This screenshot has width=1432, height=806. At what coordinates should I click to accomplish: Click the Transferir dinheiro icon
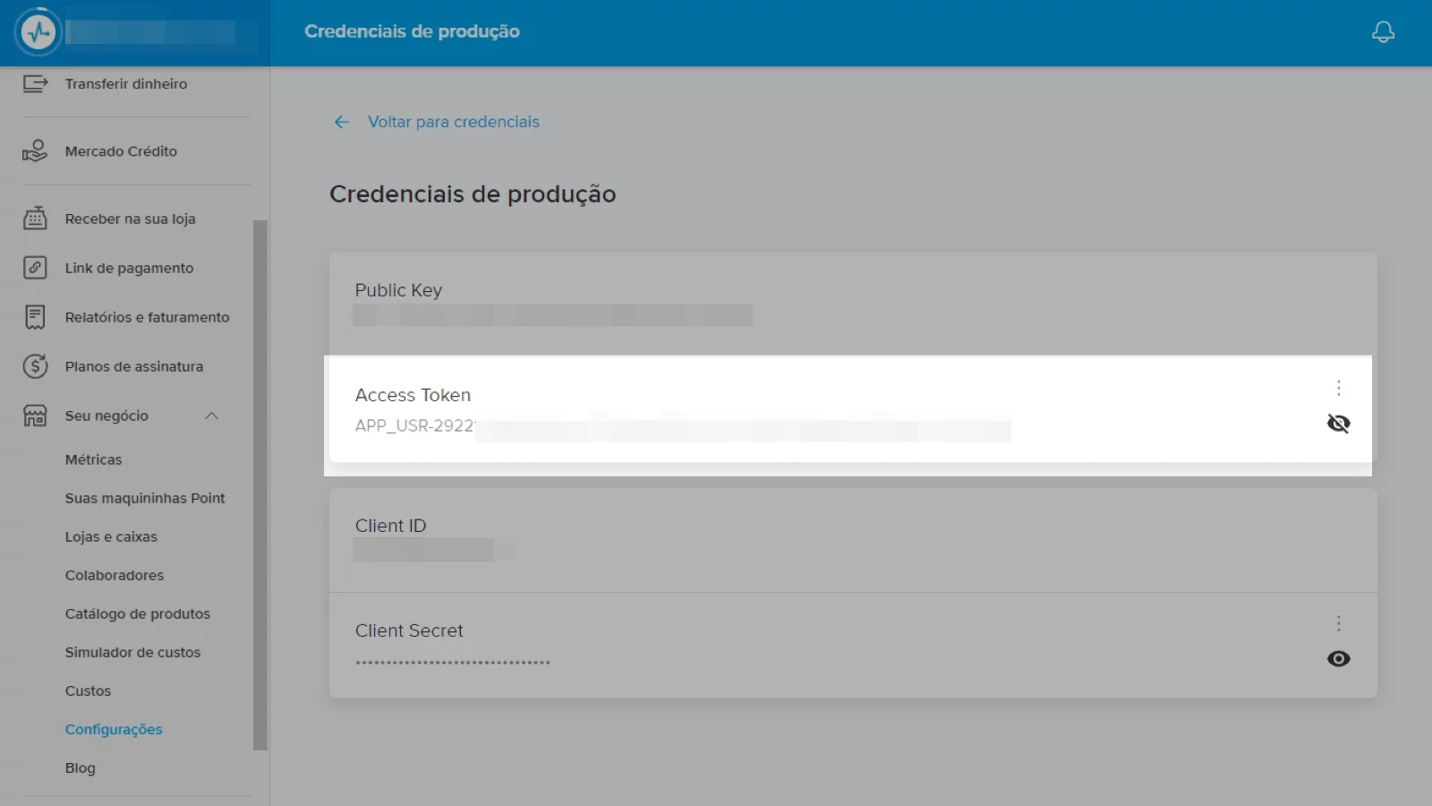[35, 83]
